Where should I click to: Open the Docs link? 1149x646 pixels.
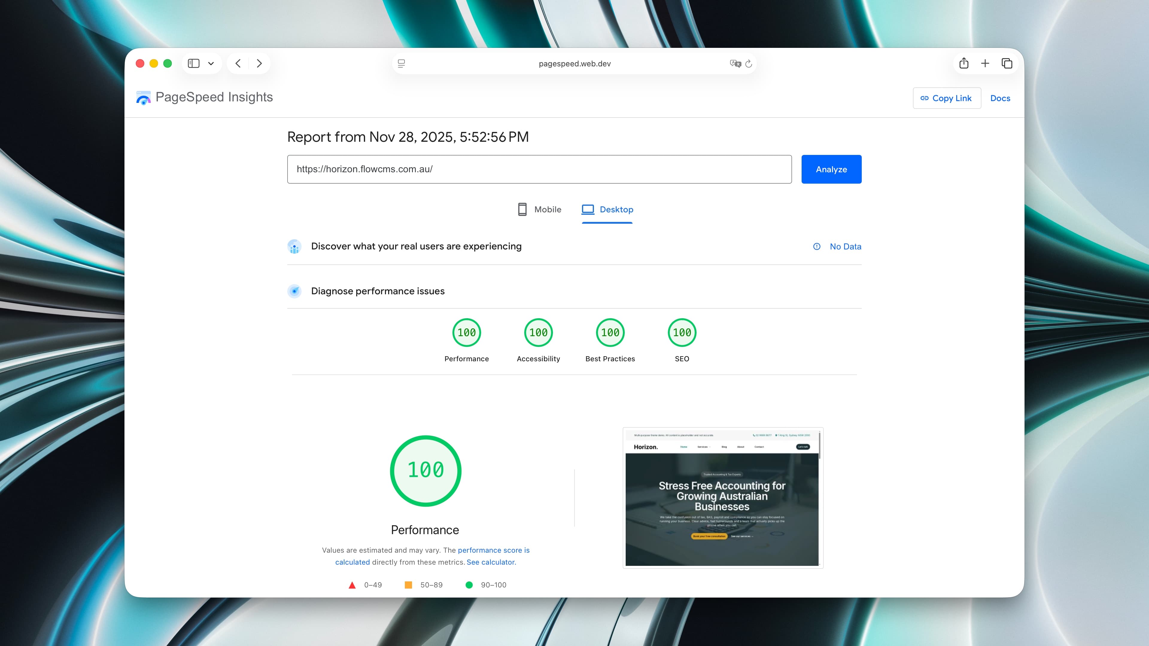point(1000,98)
